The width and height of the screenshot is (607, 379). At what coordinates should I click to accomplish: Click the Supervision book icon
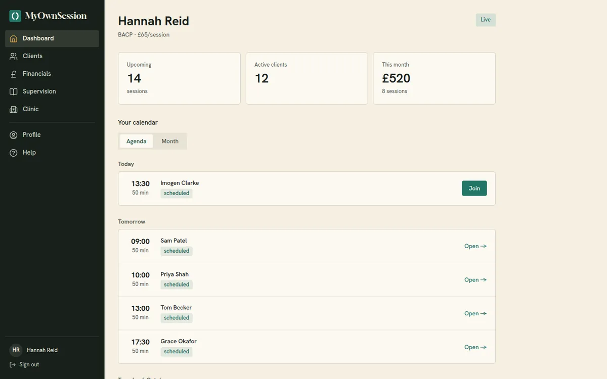[x=14, y=91]
